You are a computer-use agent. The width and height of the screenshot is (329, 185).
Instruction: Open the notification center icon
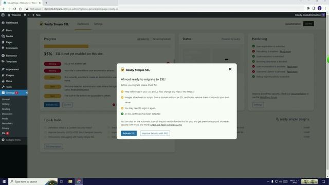(323, 181)
